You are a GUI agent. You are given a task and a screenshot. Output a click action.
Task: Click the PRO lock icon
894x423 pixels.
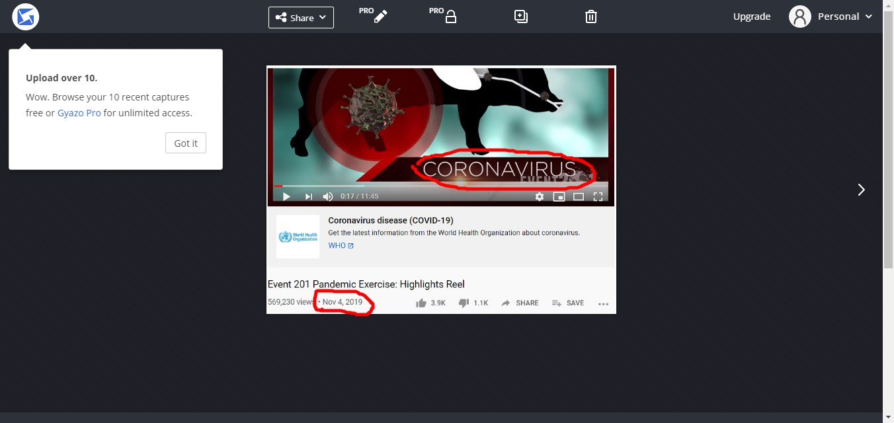pyautogui.click(x=444, y=16)
